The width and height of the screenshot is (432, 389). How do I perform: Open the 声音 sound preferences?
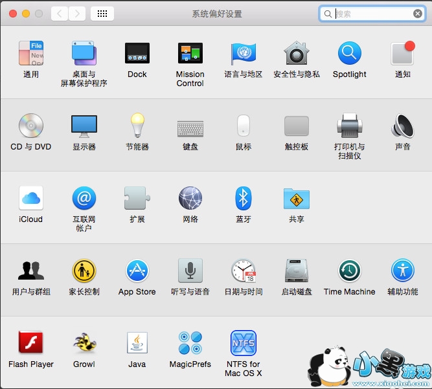coord(402,126)
